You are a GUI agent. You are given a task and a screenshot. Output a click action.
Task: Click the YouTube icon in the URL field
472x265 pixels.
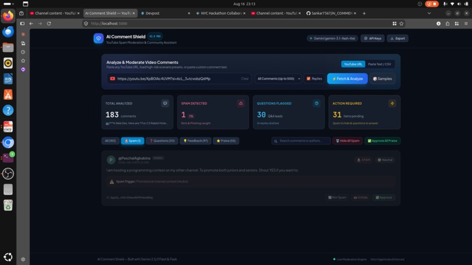tap(112, 79)
